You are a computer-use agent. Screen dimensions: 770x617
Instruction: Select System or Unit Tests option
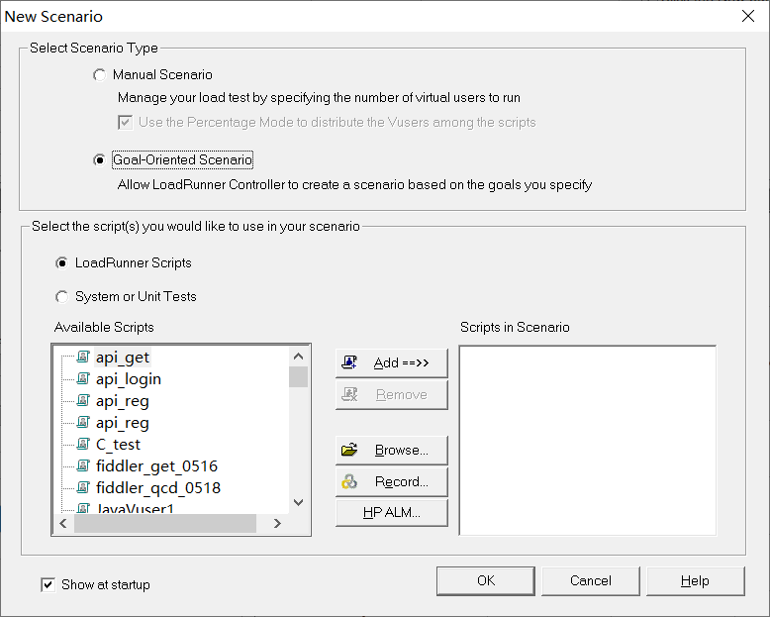pos(62,297)
